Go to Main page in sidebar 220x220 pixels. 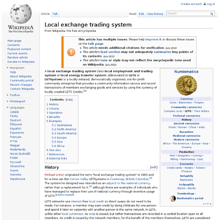coord(14,41)
